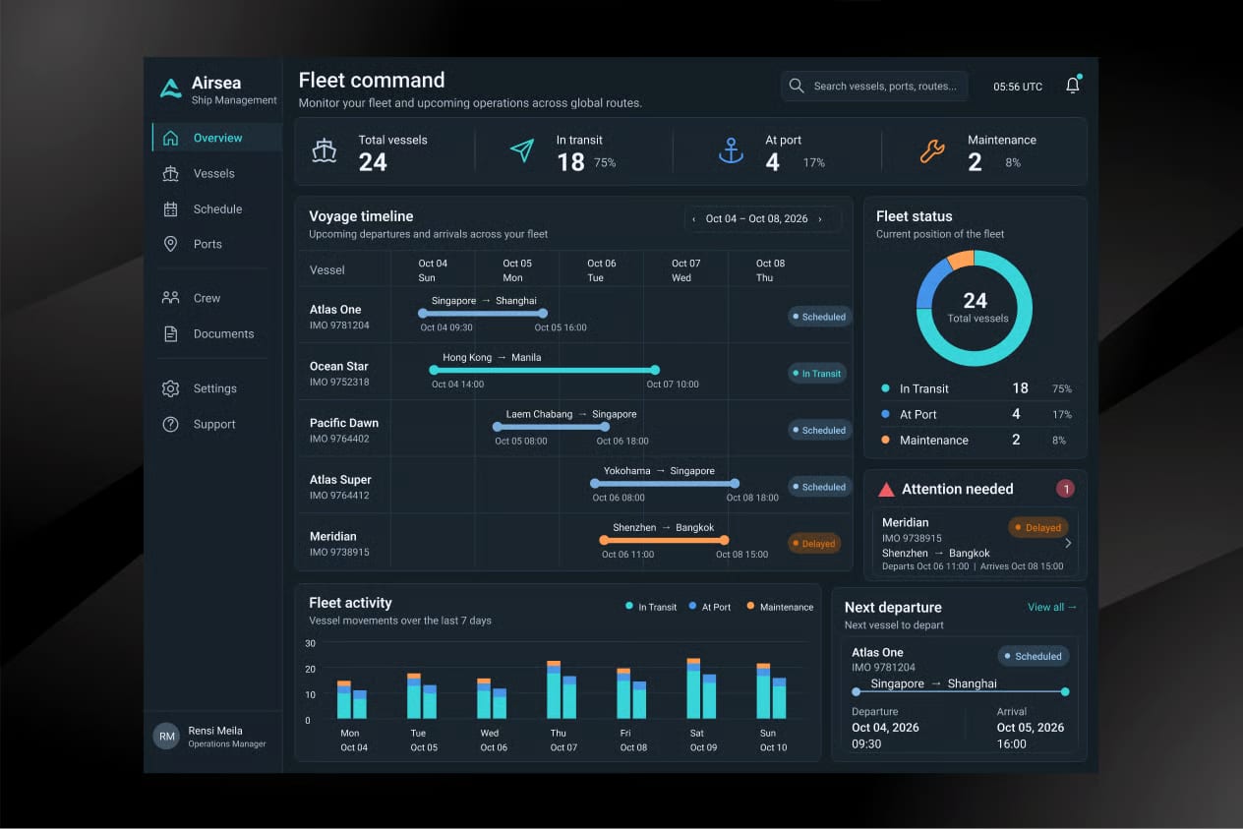Click View all link in Next departure
This screenshot has height=829, width=1243.
[1052, 607]
